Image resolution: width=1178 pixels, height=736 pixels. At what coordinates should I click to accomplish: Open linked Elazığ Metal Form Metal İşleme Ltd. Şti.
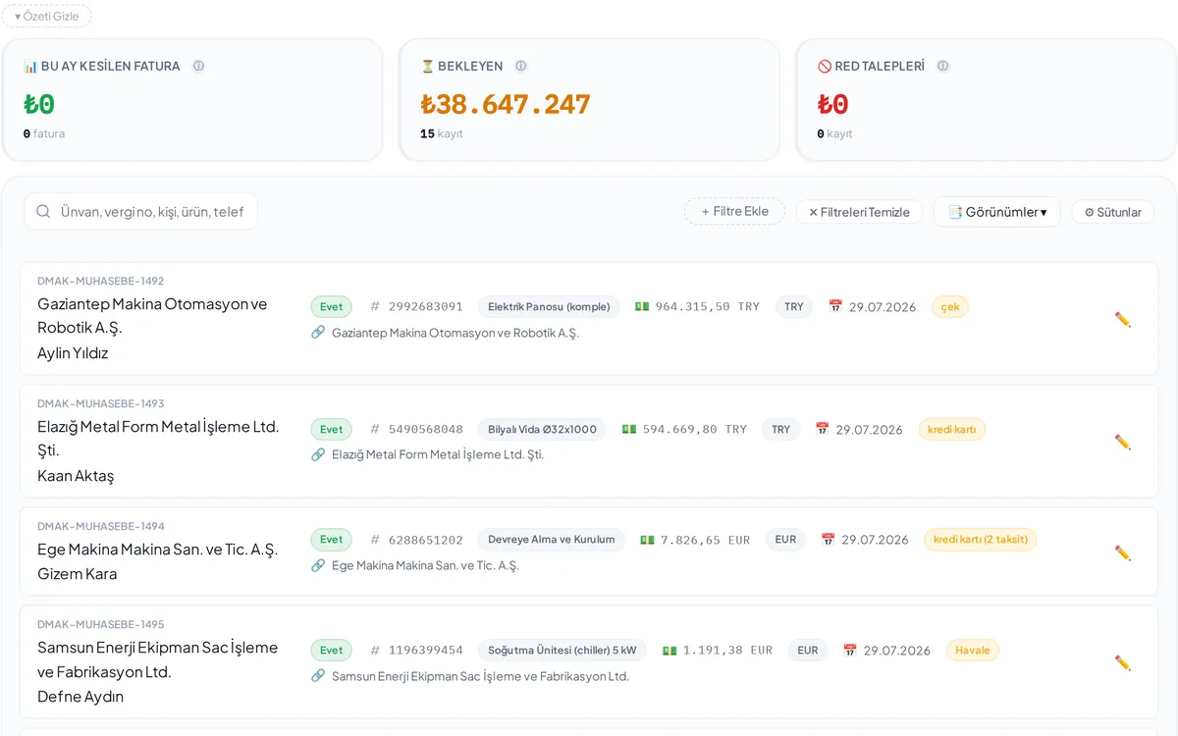[438, 454]
